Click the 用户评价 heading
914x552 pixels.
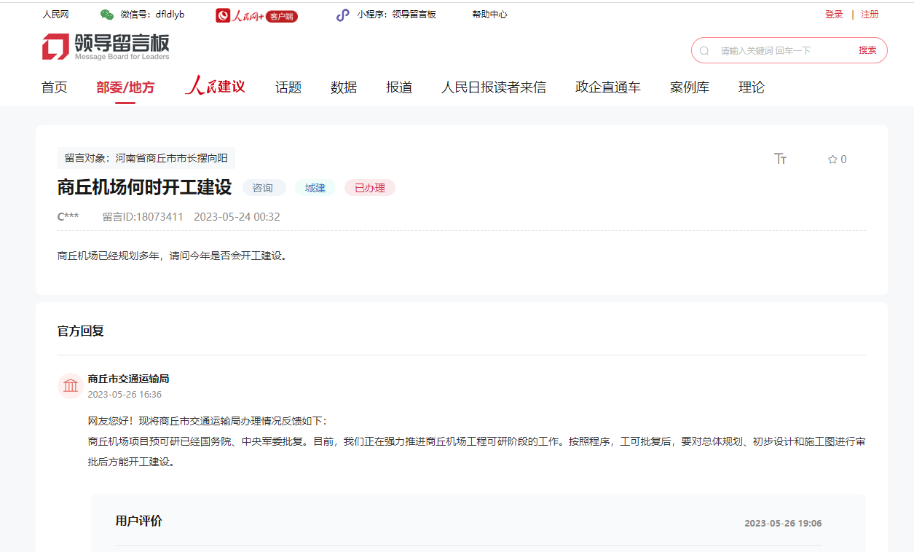click(x=139, y=521)
